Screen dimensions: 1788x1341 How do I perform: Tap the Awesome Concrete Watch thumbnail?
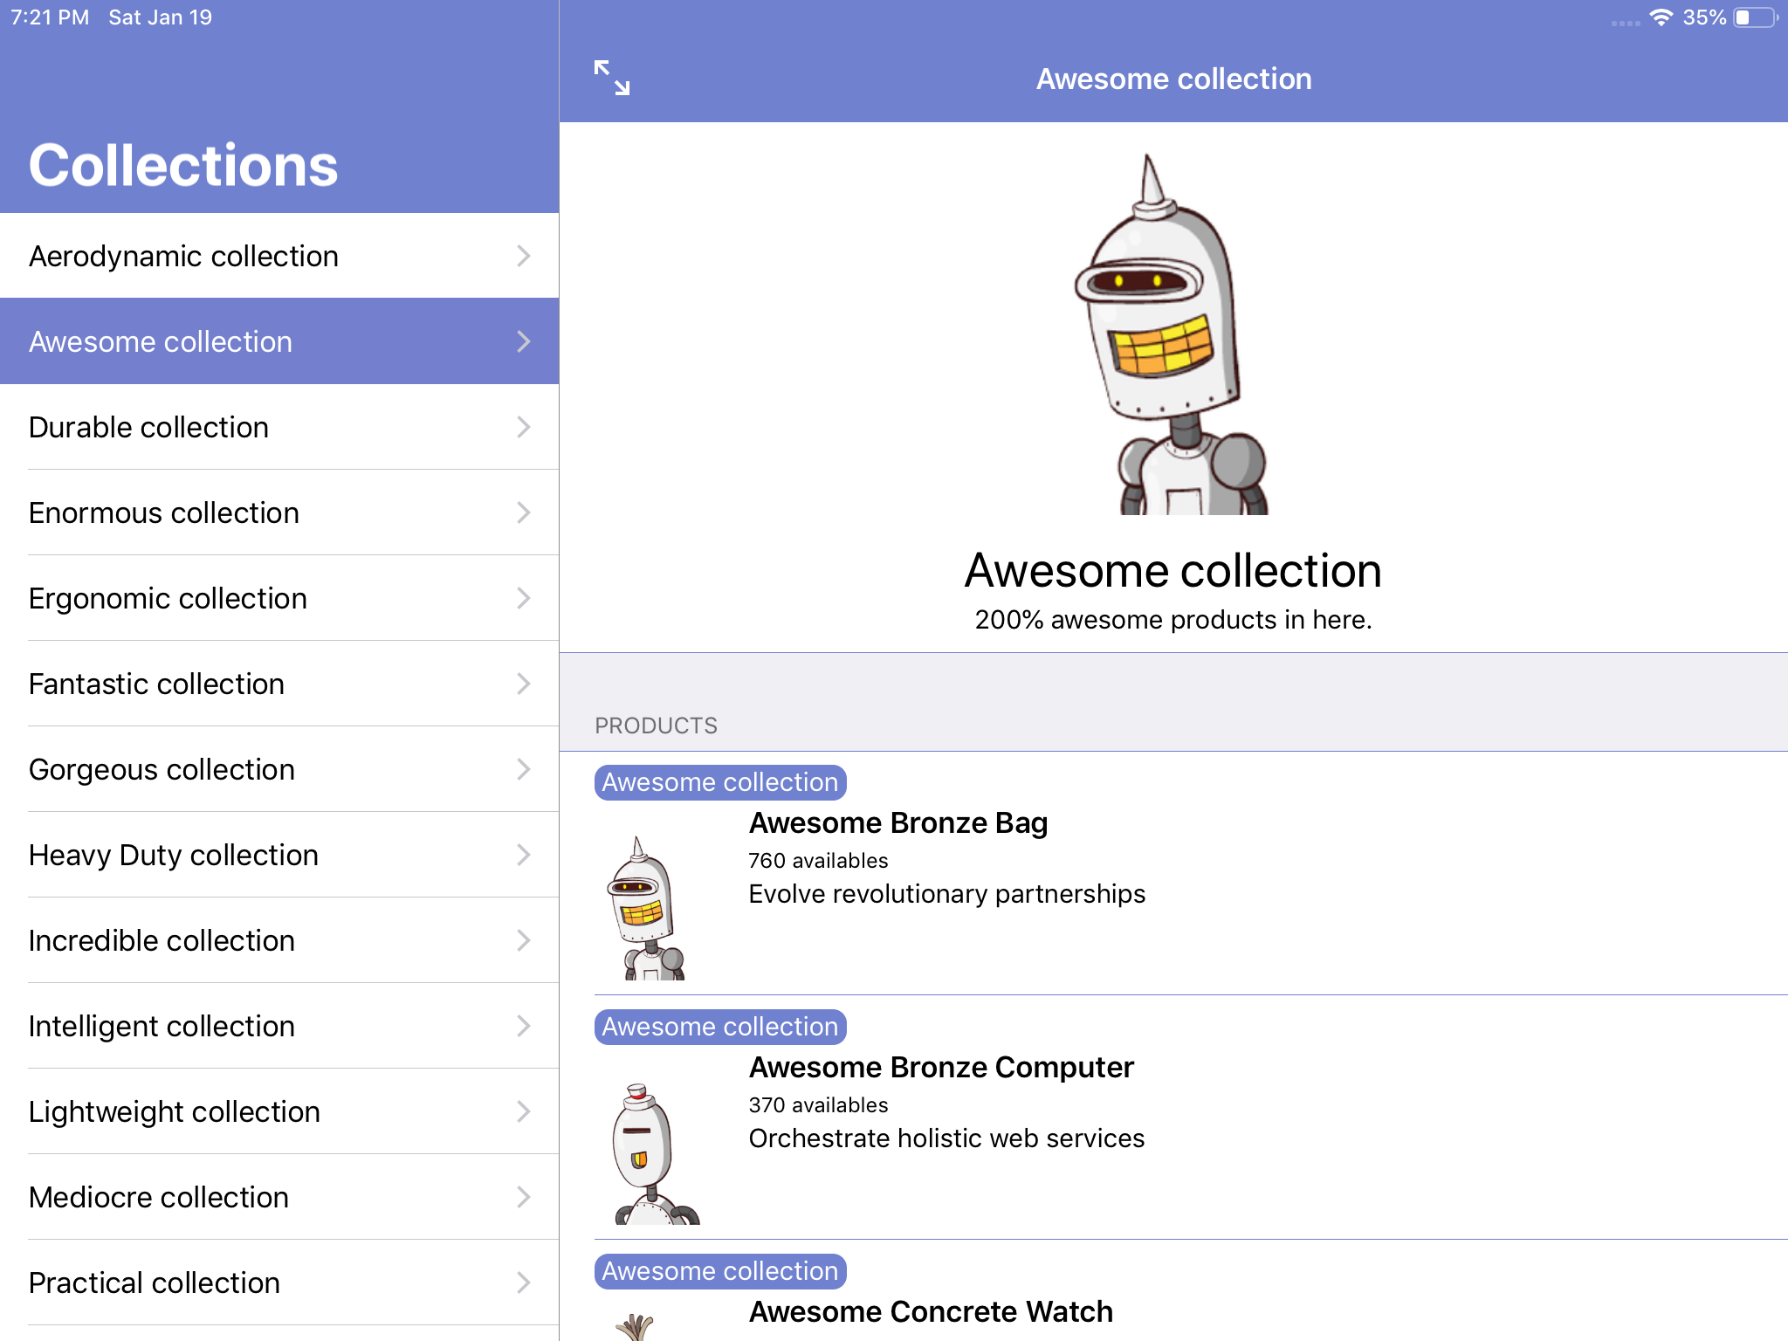(x=636, y=1327)
